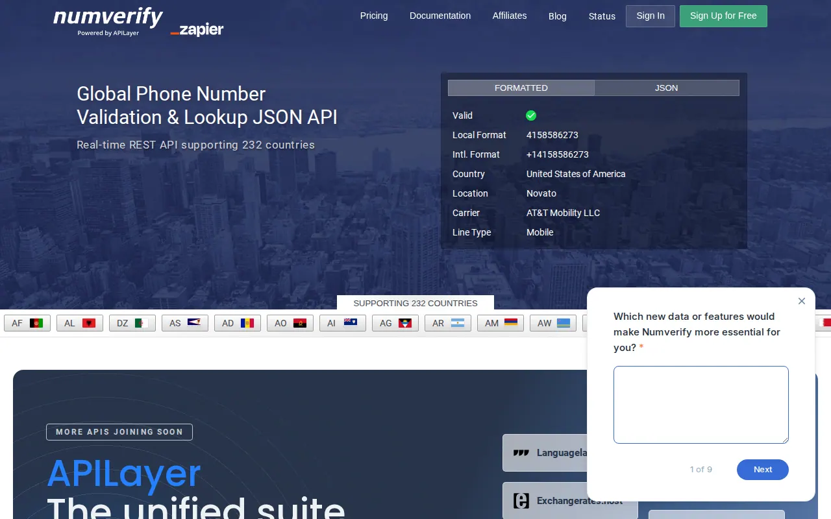Click the Sign In button
831x519 pixels.
click(651, 16)
